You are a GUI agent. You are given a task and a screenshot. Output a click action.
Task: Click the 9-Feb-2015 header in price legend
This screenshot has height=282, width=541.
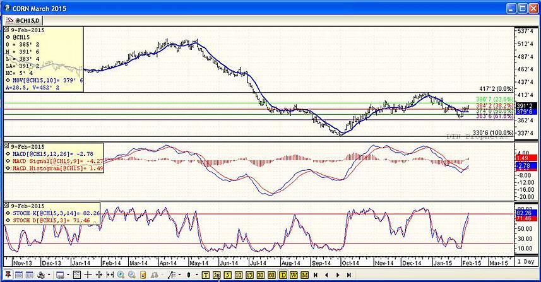pos(28,30)
